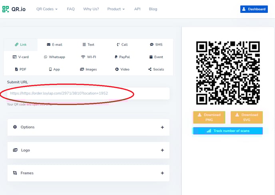The width and height of the screenshot is (275, 195).
Task: Click the QR.io logo icon
Action: click(x=6, y=9)
